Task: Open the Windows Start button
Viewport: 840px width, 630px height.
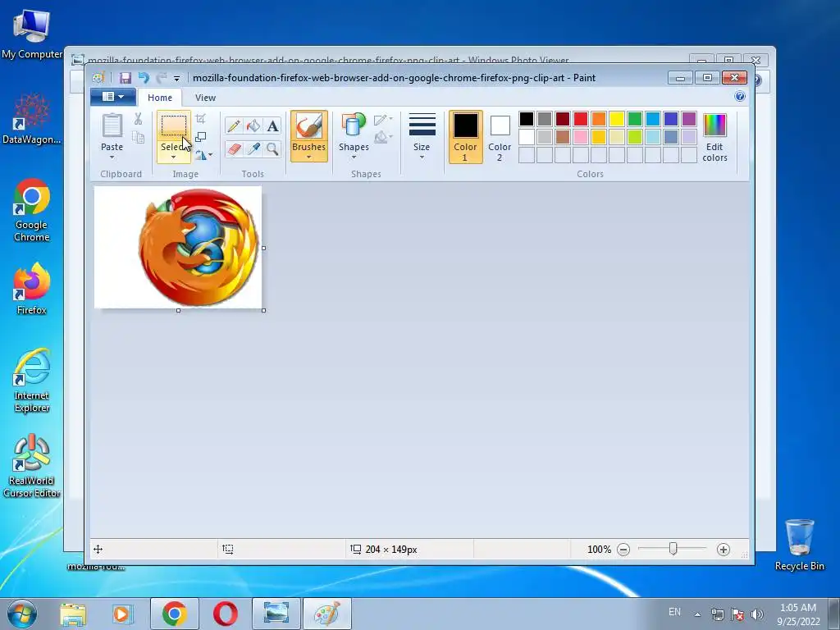Action: (x=22, y=614)
